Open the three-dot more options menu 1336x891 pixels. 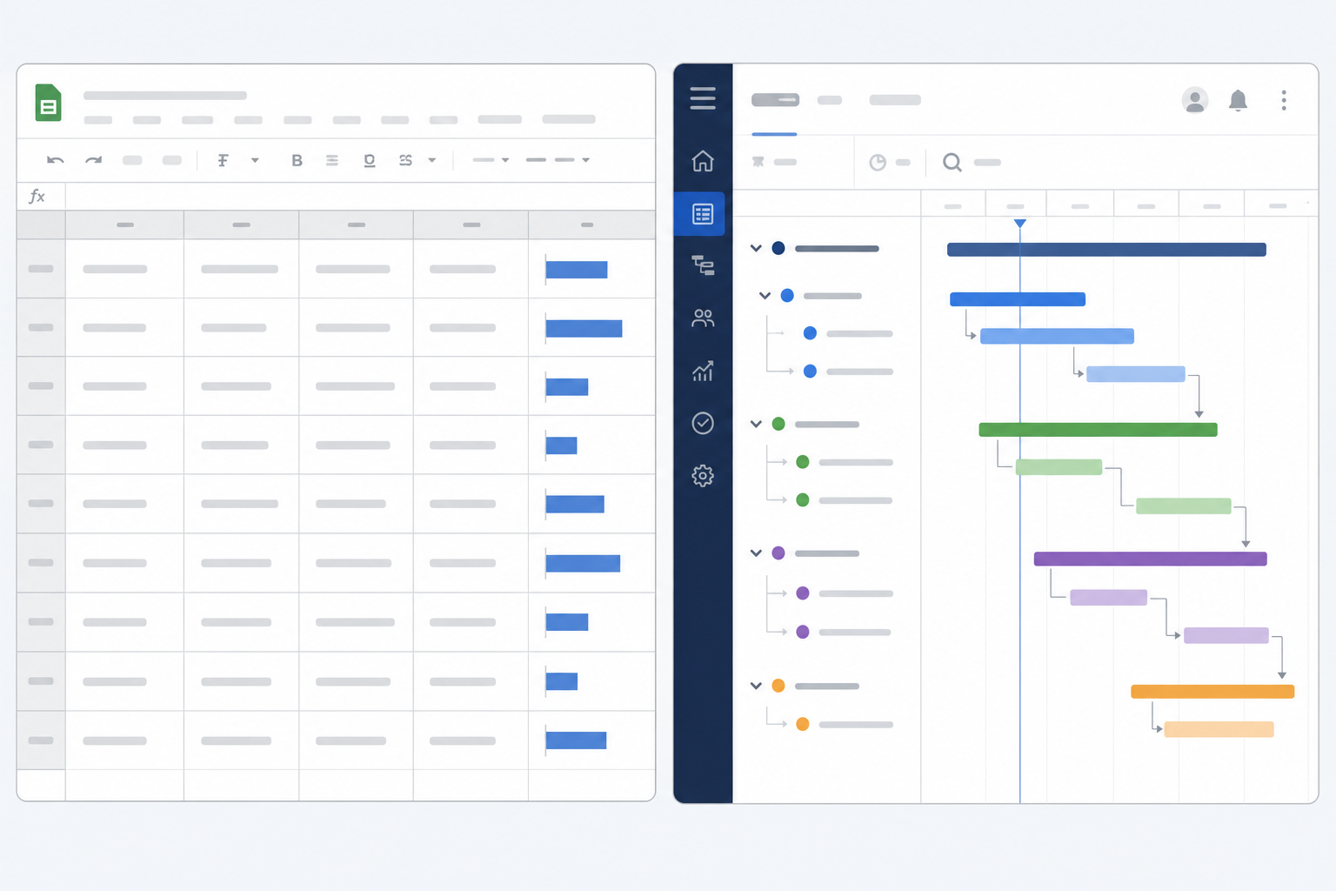click(1284, 100)
